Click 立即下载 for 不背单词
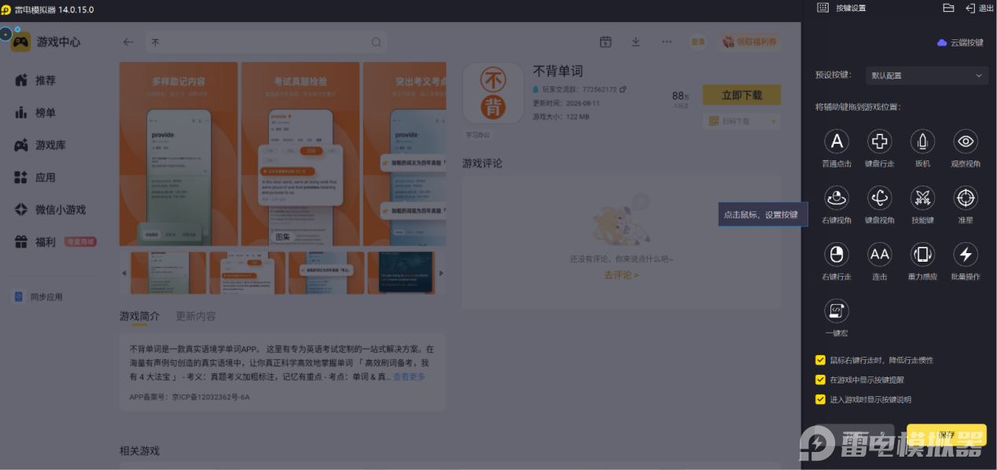This screenshot has width=997, height=470. point(741,95)
